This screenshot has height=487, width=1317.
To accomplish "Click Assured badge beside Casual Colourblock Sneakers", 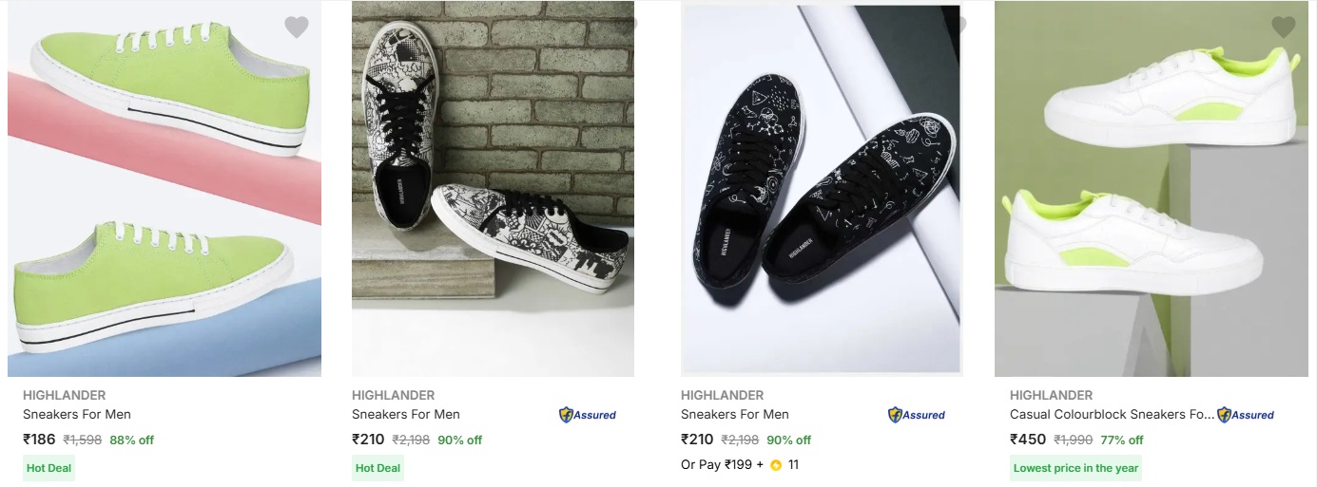I will click(1246, 415).
